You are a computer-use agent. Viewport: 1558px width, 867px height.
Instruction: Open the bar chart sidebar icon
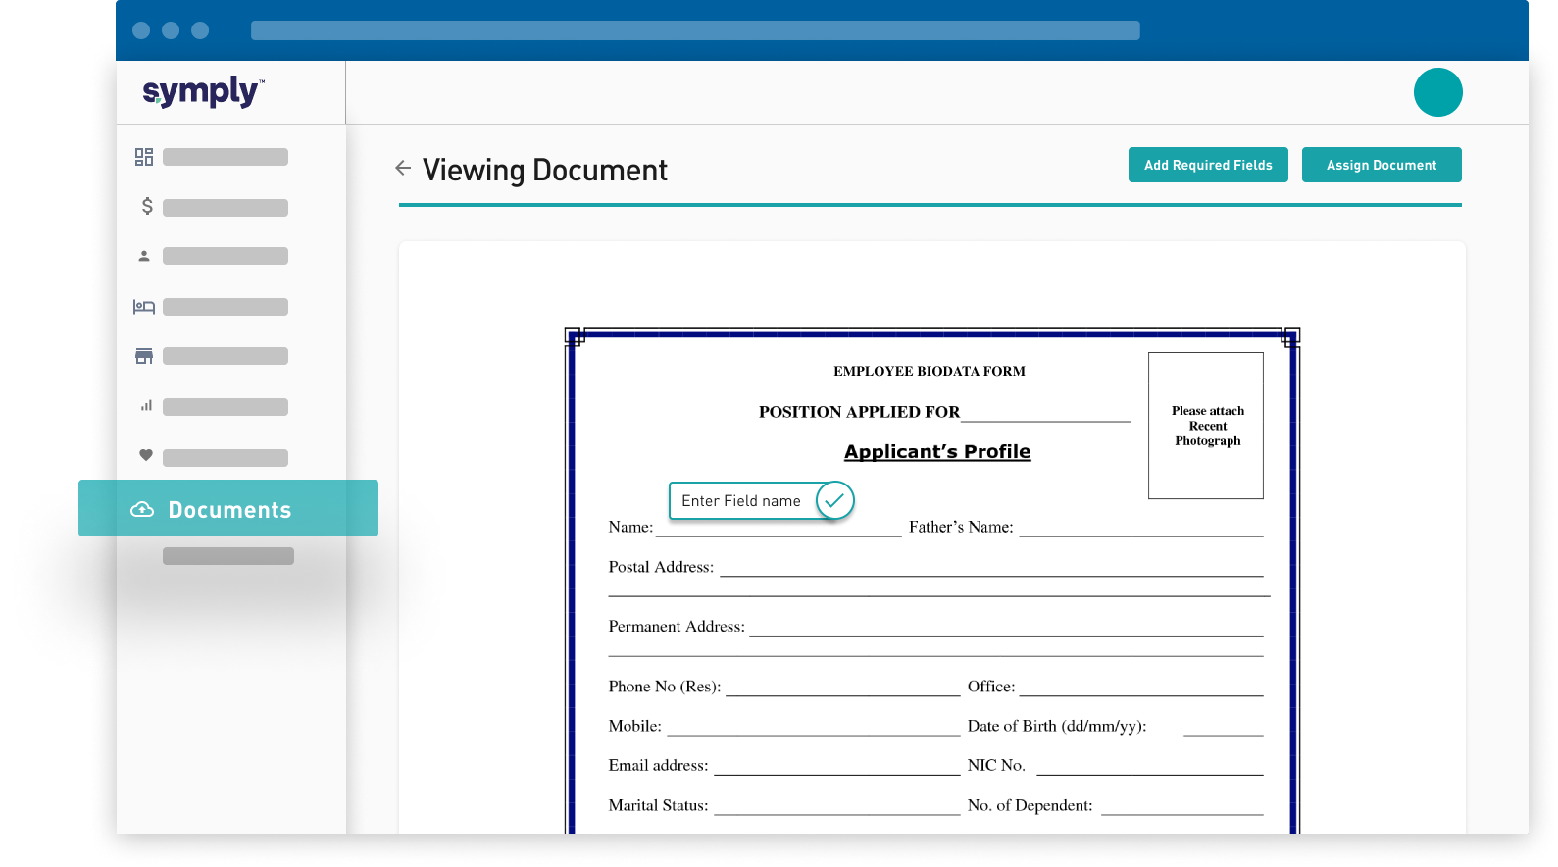coord(146,405)
